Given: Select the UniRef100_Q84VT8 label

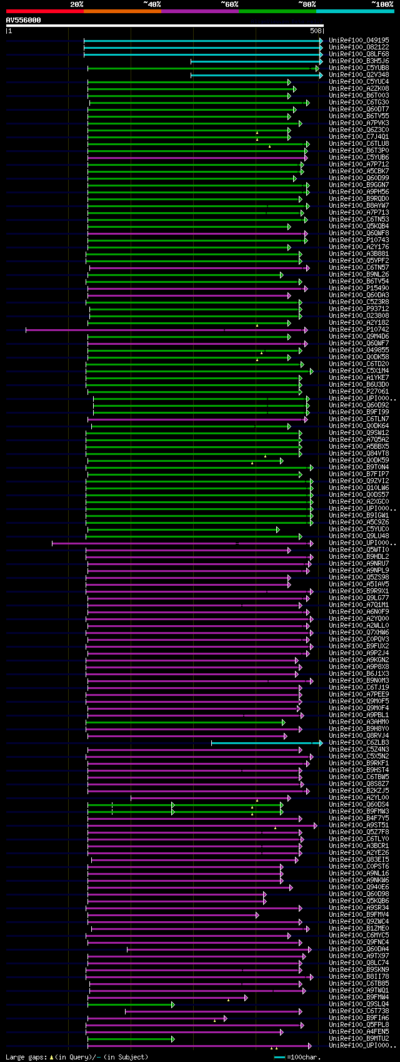Looking at the screenshot, I should pos(359,454).
